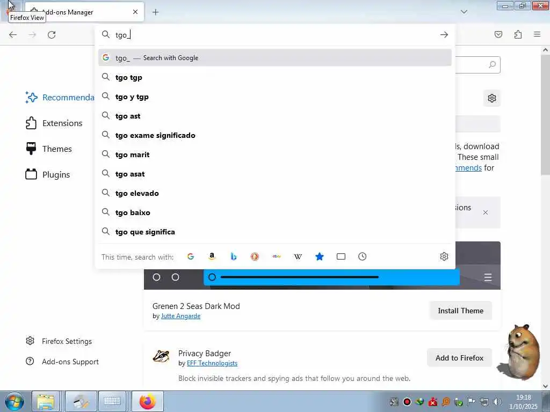The height and width of the screenshot is (412, 550).
Task: Search this time with DuckDuckGo icon
Action: [x=255, y=256]
